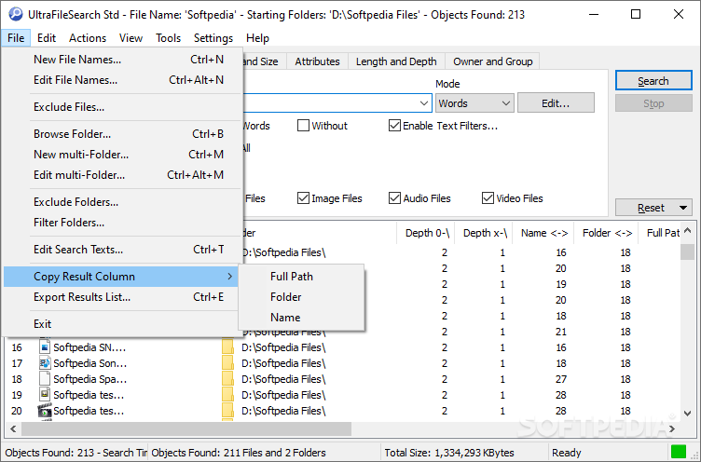Choose New File Names... menu entry
This screenshot has width=701, height=462.
coord(120,60)
